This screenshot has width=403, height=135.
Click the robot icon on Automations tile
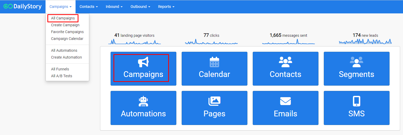[x=143, y=101]
